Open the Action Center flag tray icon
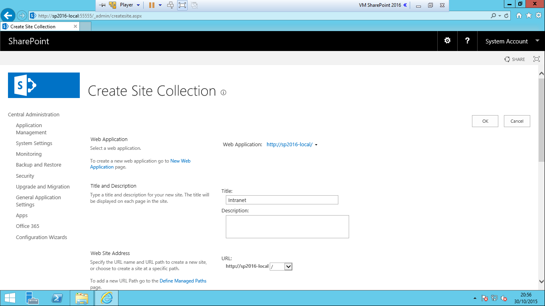Image resolution: width=545 pixels, height=306 pixels. [485, 298]
